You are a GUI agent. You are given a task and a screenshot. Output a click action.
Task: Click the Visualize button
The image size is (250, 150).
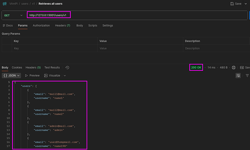[x=52, y=76]
